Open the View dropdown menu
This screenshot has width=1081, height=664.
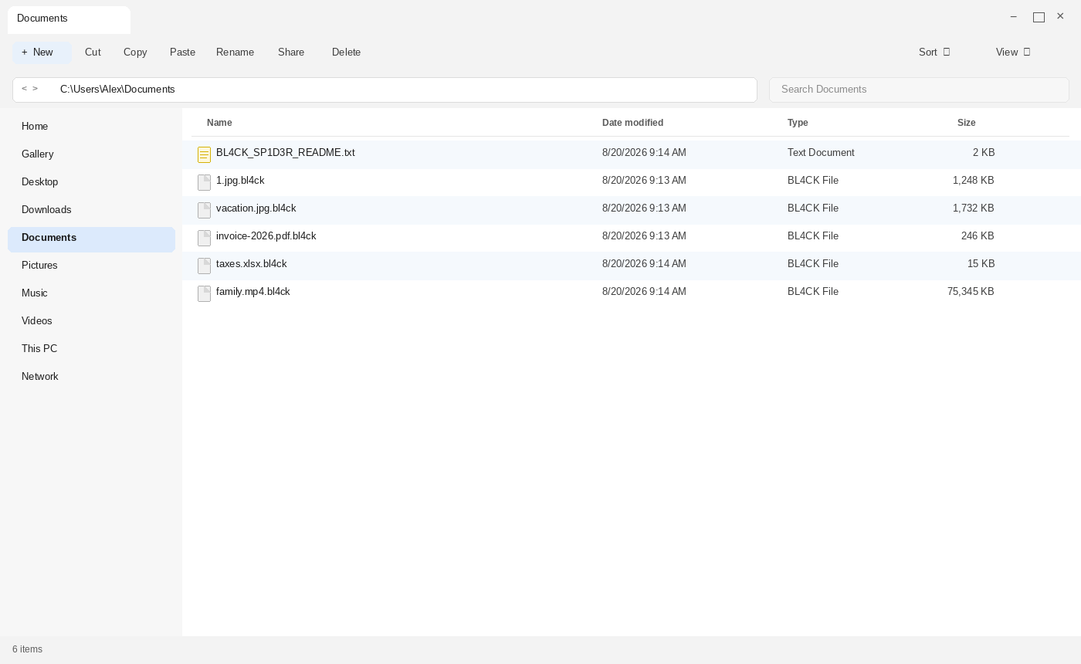[1013, 52]
